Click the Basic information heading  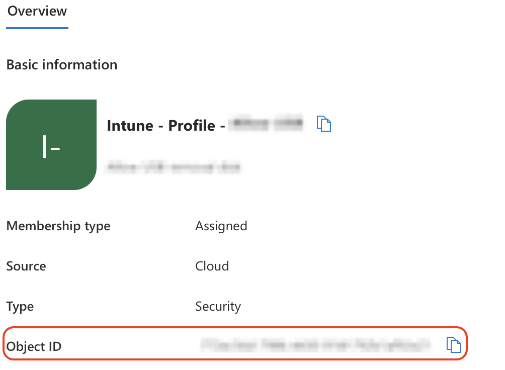pyautogui.click(x=61, y=65)
